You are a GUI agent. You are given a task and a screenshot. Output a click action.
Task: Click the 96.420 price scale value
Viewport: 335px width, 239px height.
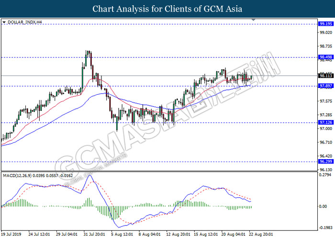326,156
